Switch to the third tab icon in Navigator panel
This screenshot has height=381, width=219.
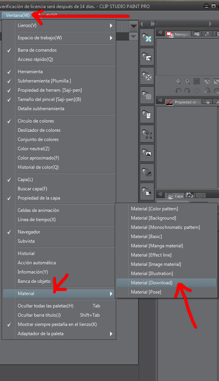pyautogui.click(x=207, y=34)
